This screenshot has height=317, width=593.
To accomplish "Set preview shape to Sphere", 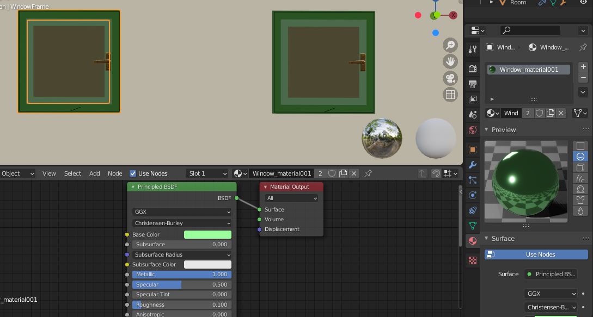I will tap(580, 157).
